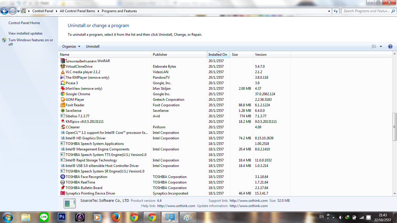Open LINE from the taskbar
This screenshot has height=223, width=397.
pyautogui.click(x=44, y=217)
